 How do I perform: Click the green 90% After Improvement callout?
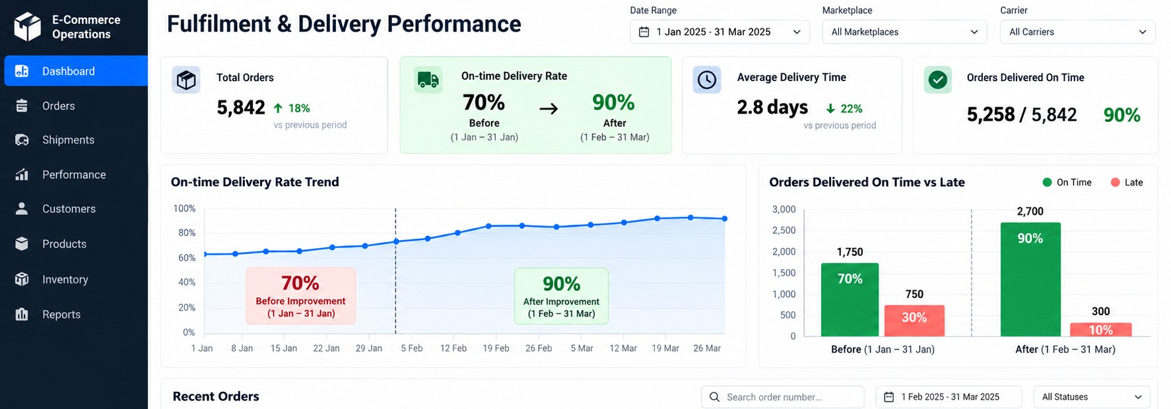pos(561,296)
